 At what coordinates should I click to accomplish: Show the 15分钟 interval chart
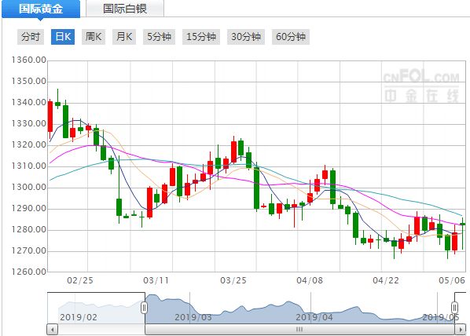point(201,37)
